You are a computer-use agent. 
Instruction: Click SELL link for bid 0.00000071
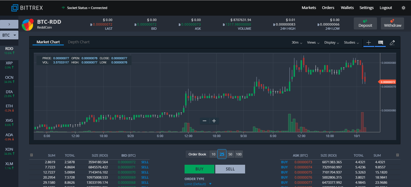click(145, 167)
